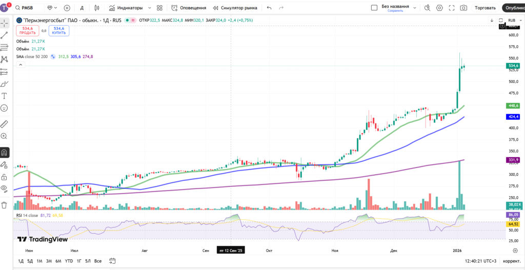Viewport: 525px width, 270px height.
Task: Collapse the indicator legend with the chevron
Action: (x=21, y=65)
